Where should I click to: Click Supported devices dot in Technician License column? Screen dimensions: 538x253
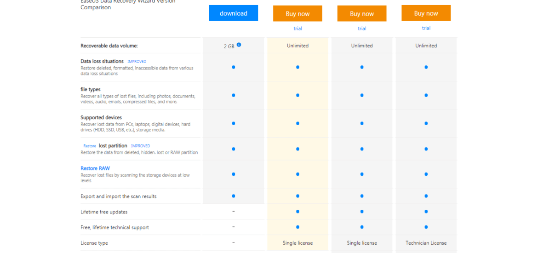(426, 123)
